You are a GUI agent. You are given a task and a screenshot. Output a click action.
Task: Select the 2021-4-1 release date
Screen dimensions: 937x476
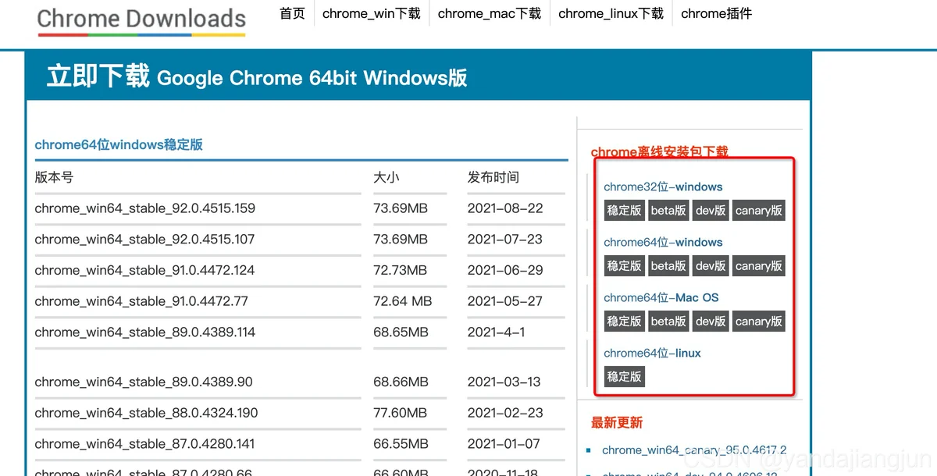[x=497, y=332]
